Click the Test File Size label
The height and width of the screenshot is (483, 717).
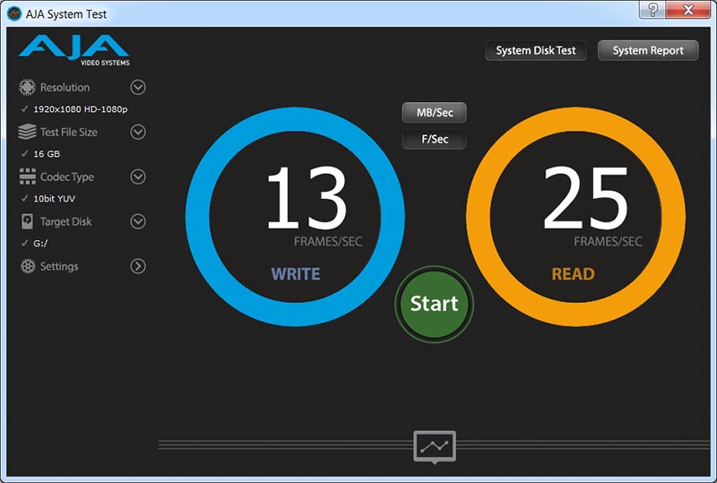point(69,132)
